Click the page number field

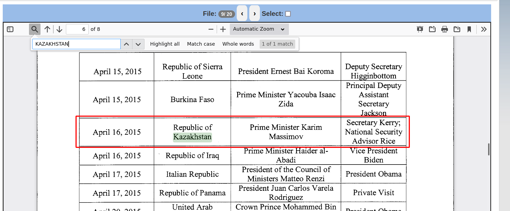(x=77, y=29)
